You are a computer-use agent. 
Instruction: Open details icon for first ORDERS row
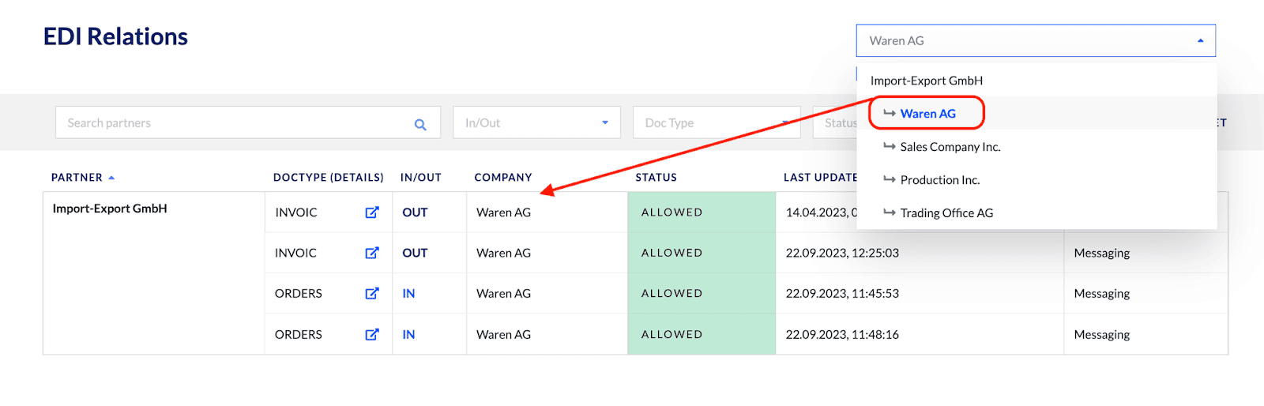(x=372, y=294)
